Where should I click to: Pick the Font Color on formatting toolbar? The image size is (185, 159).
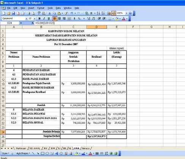(123, 19)
